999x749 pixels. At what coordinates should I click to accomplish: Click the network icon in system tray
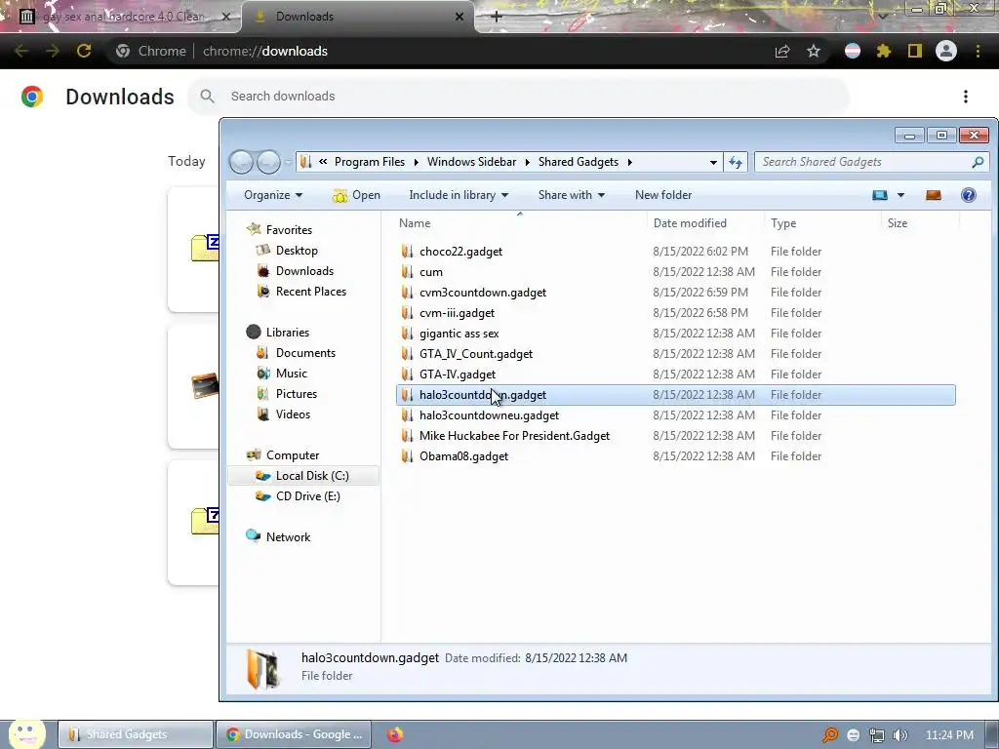pos(877,735)
